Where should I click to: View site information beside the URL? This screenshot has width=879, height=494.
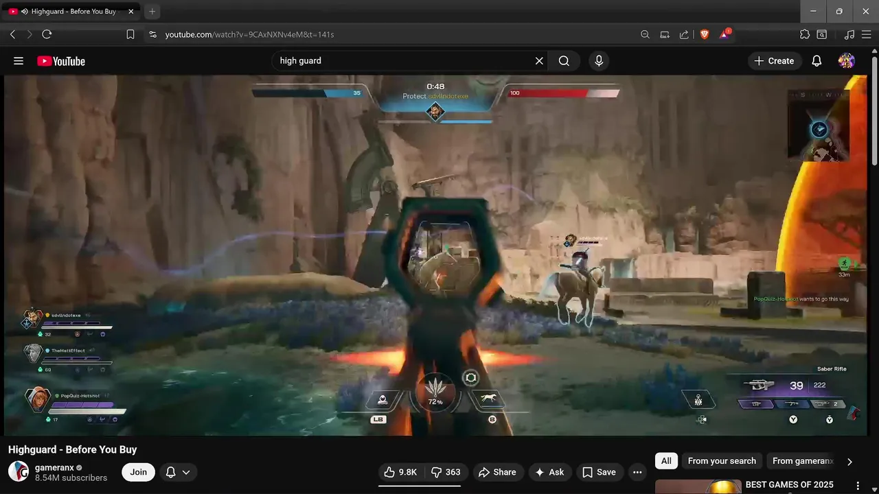[x=152, y=34]
